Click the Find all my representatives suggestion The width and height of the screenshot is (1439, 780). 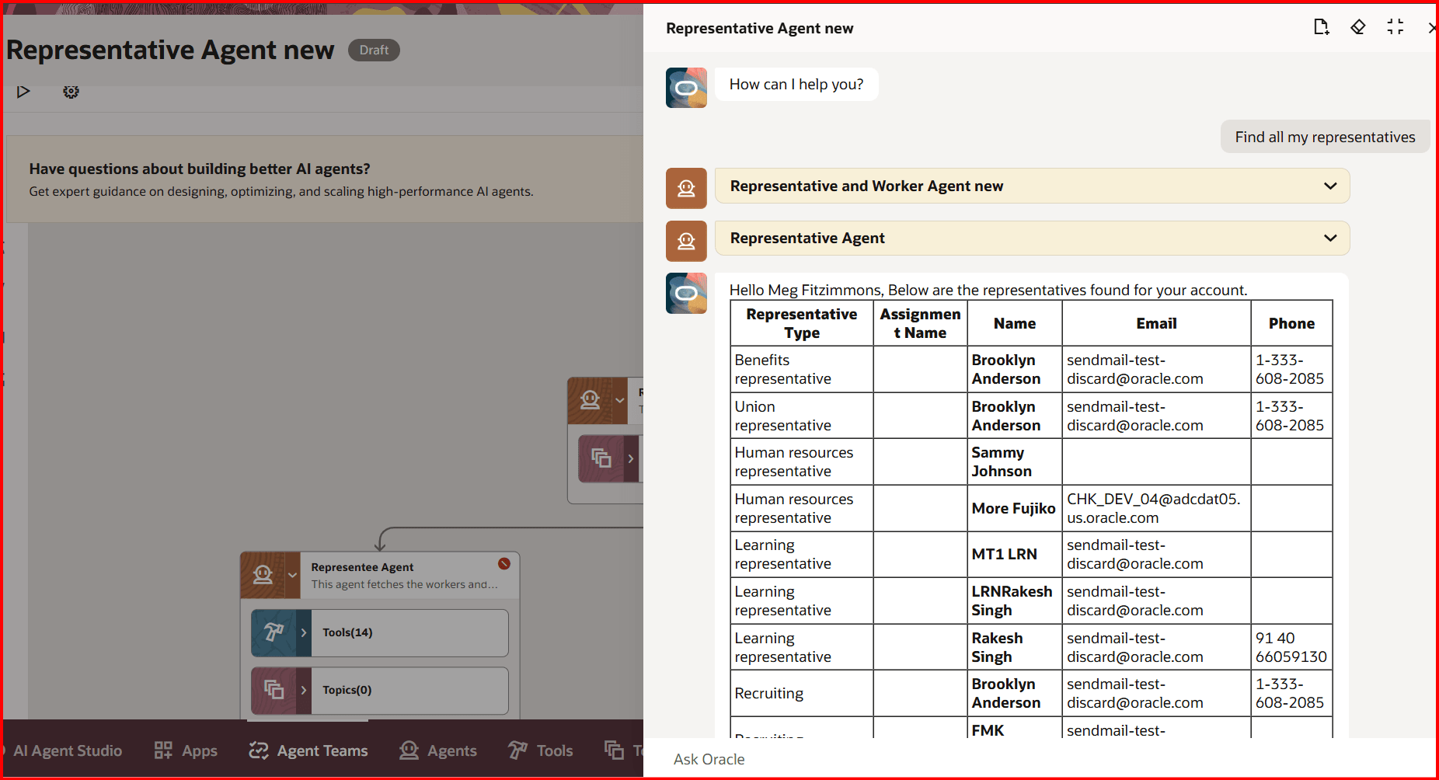(1325, 136)
